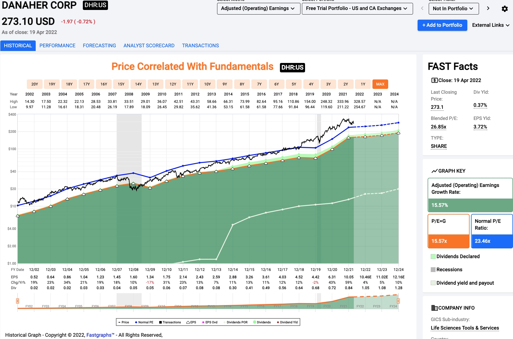
Task: Toggle the Recessions shading checkbox
Action: (433, 269)
